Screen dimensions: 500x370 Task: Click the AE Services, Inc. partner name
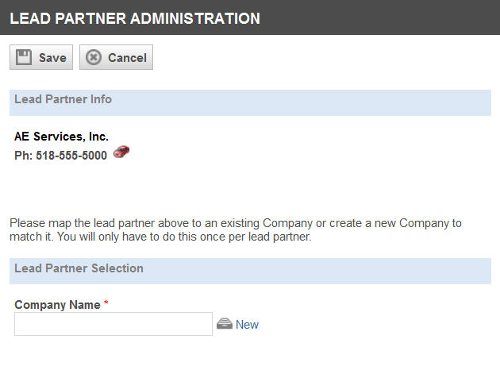coord(62,137)
